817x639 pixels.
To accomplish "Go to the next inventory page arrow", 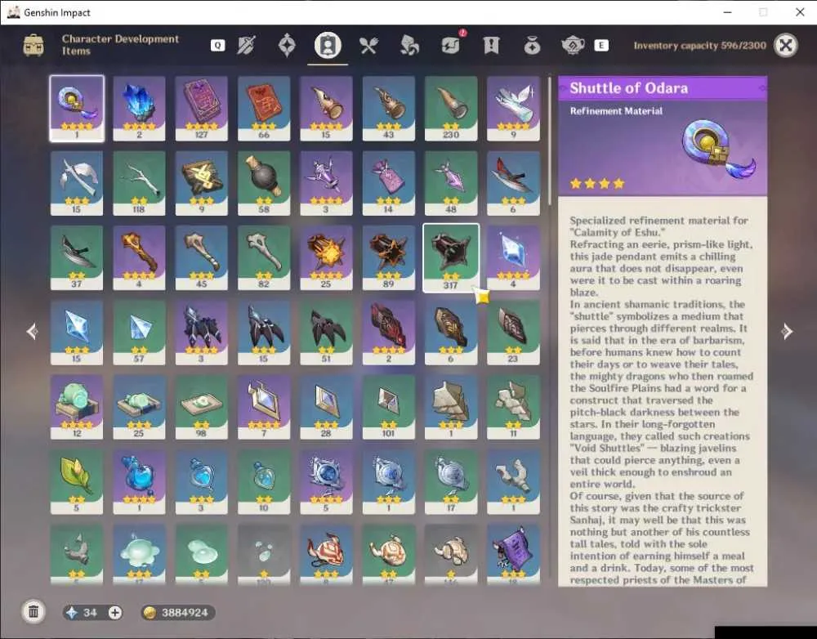I will click(x=787, y=331).
